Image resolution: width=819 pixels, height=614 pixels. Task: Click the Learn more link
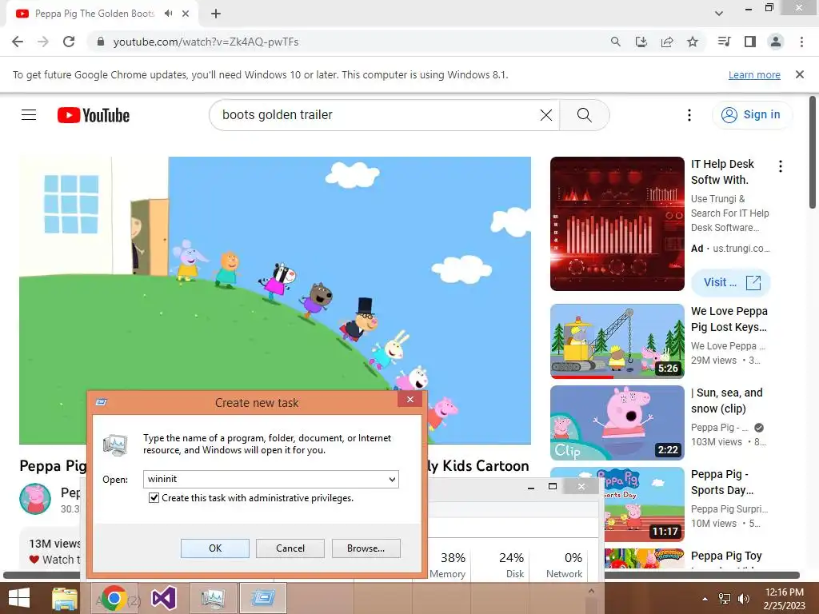754,75
